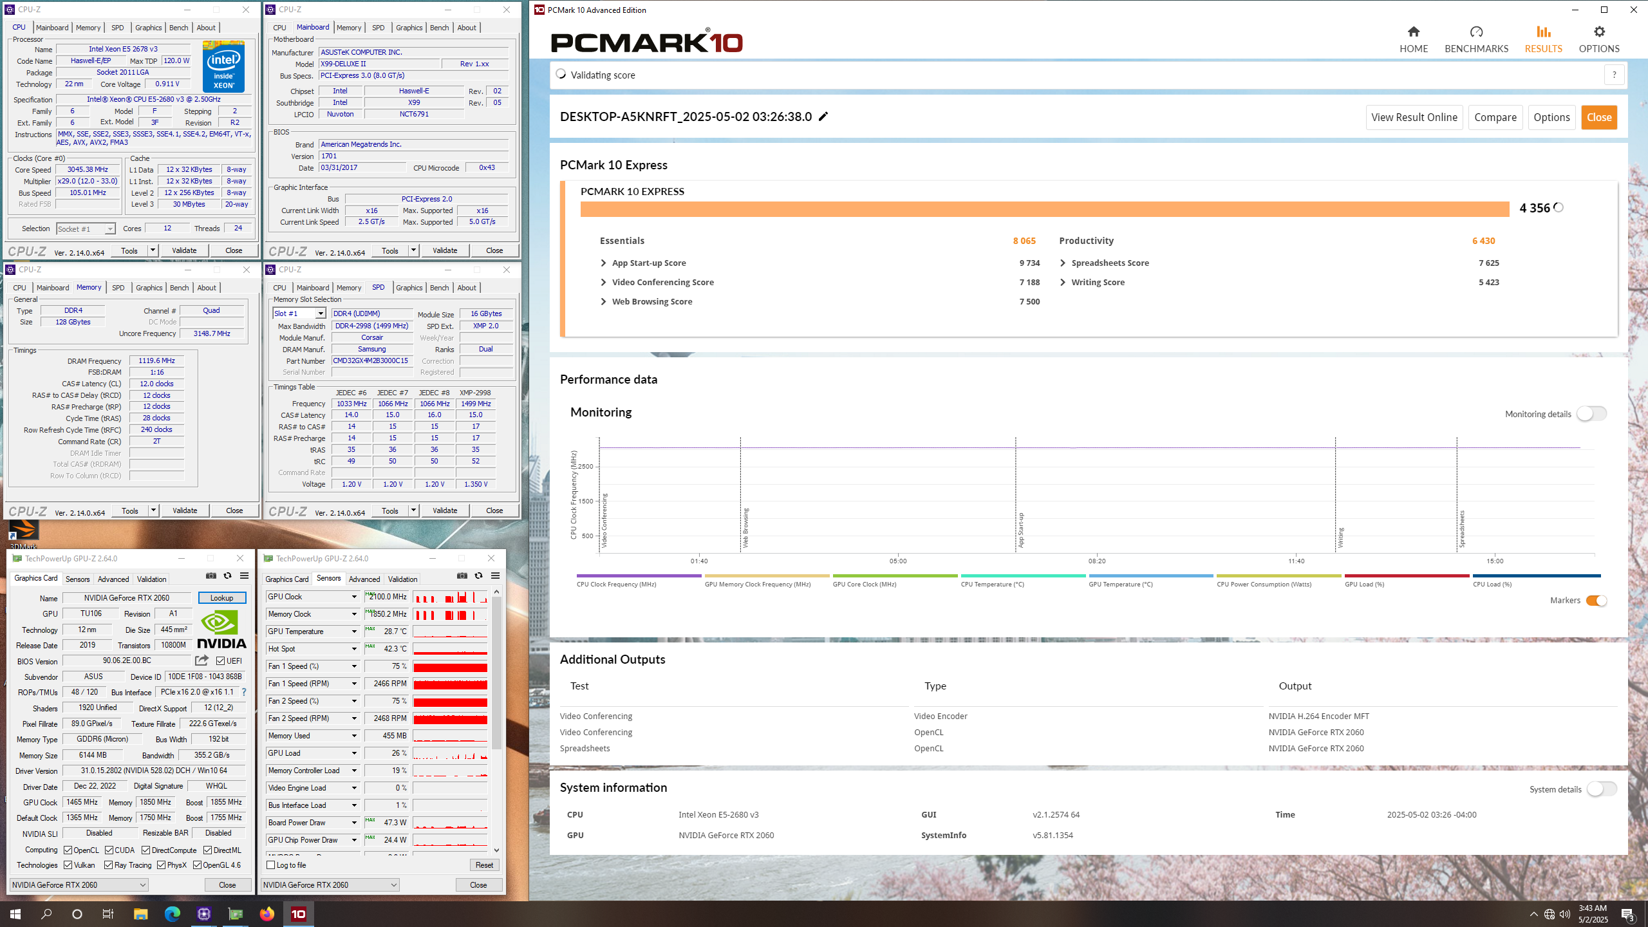Screen dimensions: 1648x927
Task: Open hamburger menu in GPU-Z Graphics Card window
Action: [x=244, y=576]
